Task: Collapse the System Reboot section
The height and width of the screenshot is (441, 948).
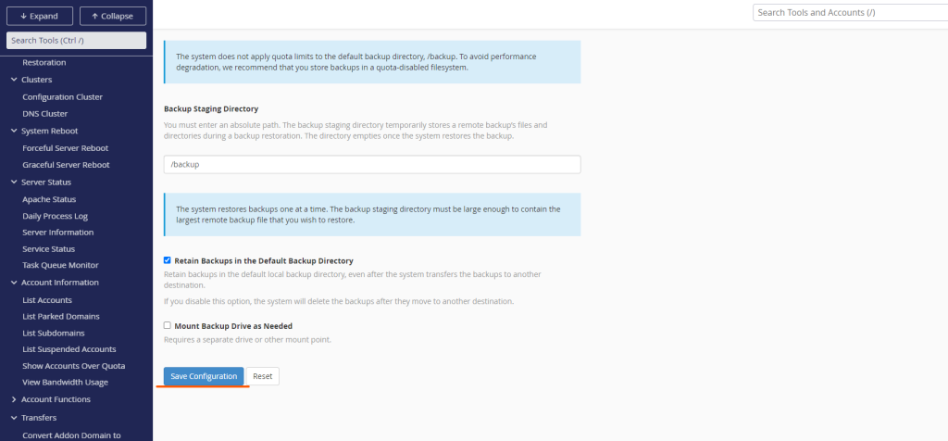Action: coord(14,132)
